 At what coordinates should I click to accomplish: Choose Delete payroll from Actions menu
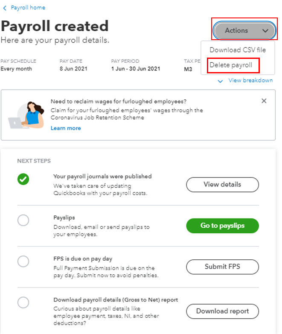pos(231,65)
